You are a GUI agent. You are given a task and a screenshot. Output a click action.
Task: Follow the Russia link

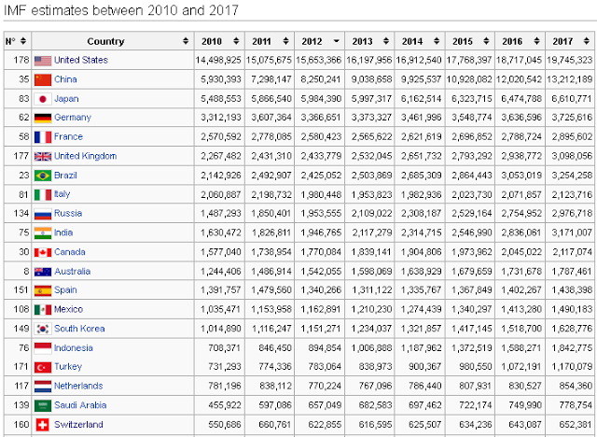pyautogui.click(x=68, y=213)
